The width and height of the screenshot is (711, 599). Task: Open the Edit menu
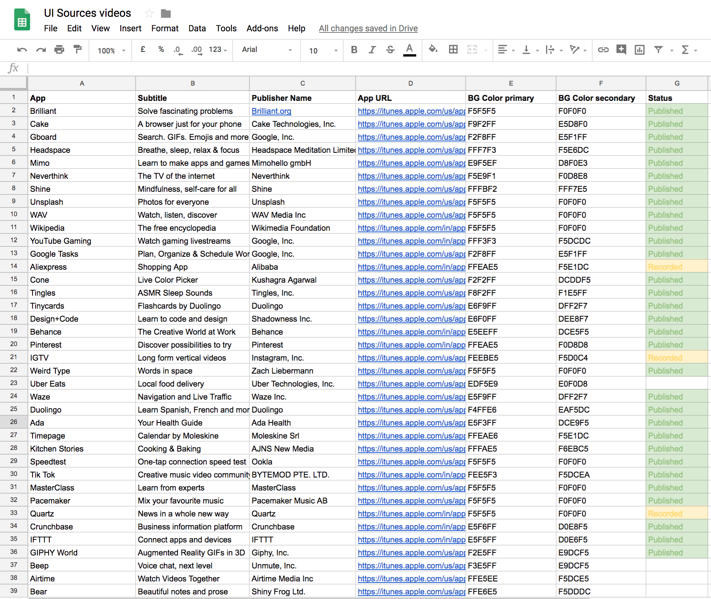(x=74, y=28)
